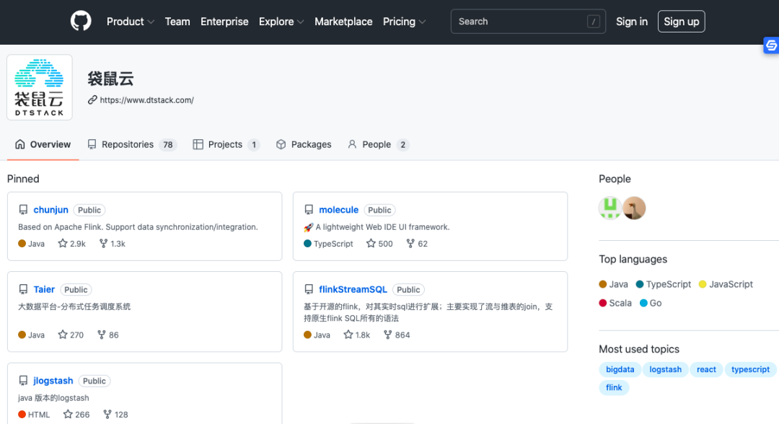Click the blue floating widget icon
This screenshot has height=424, width=779.
[x=771, y=46]
